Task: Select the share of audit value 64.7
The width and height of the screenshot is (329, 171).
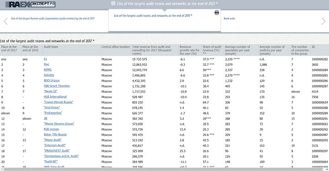Action: [x=206, y=103]
